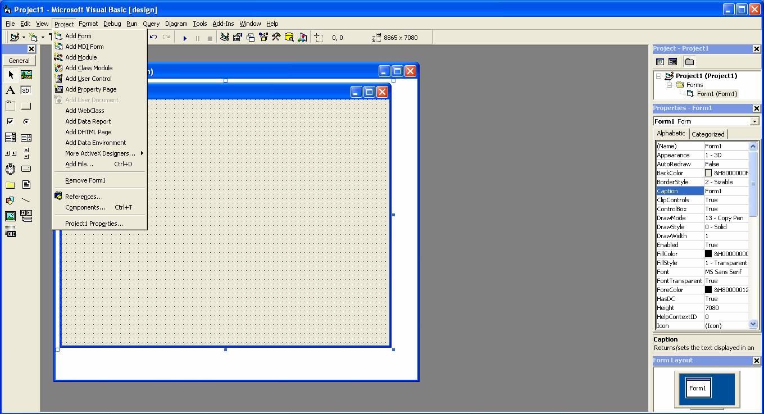This screenshot has width=764, height=414.
Task: Select the Pointer tool in the toolbox
Action: [11, 75]
